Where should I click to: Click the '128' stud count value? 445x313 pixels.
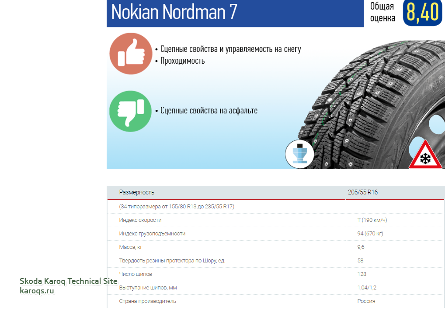tap(362, 274)
